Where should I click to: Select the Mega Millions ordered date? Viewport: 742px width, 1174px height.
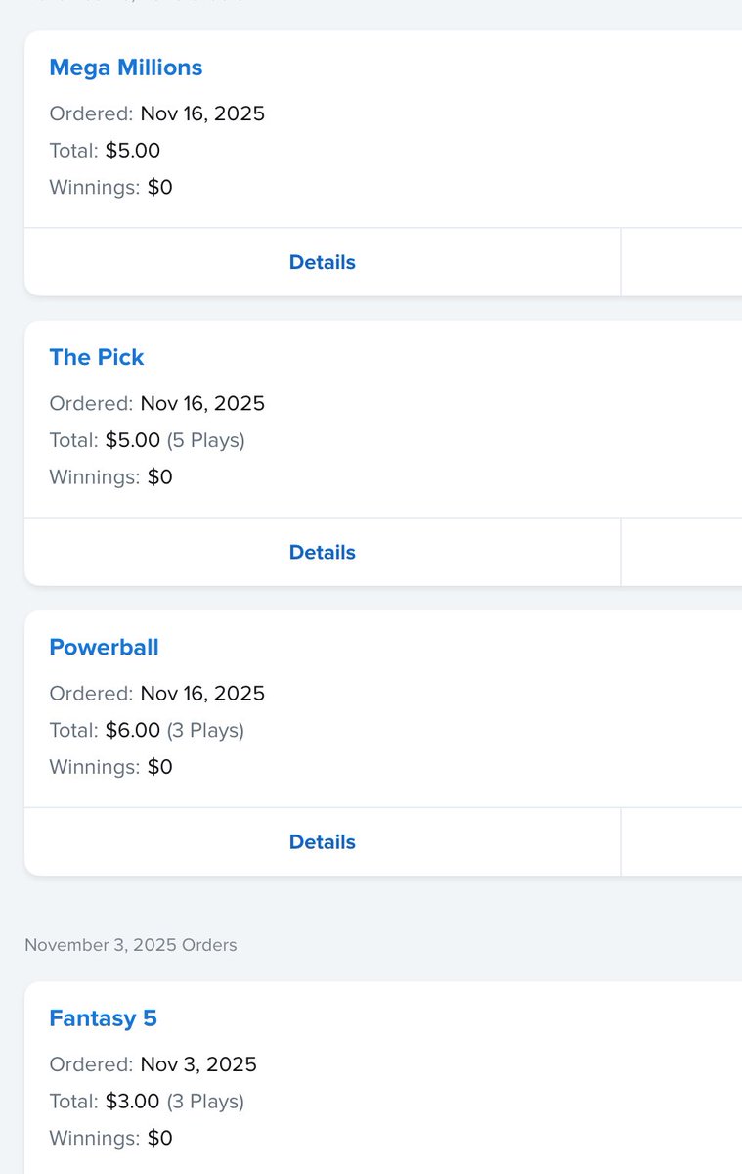[x=202, y=113]
